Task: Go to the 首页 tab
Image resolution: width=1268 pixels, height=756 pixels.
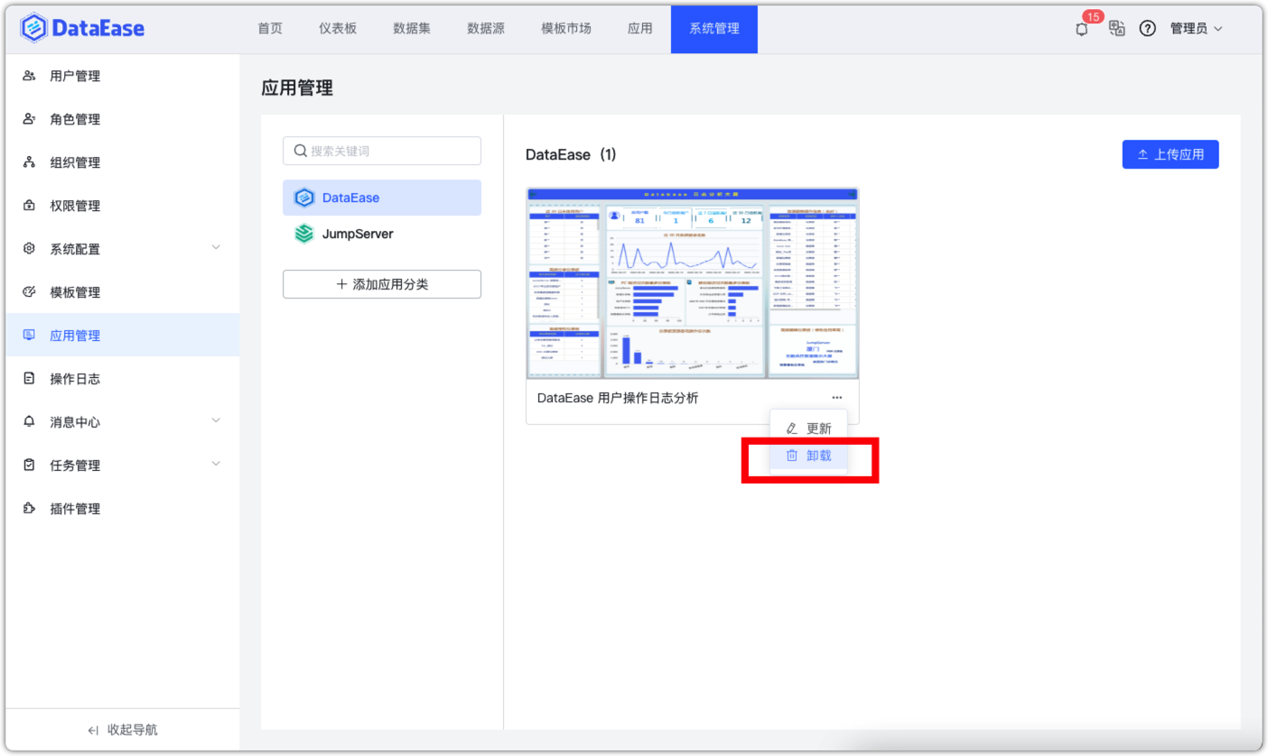Action: coord(270,28)
